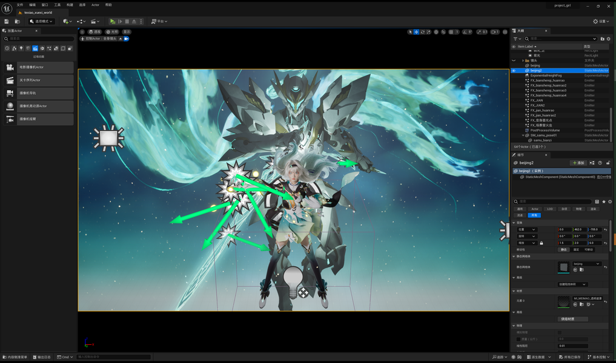Screen dimensions: 616x363
Task: Open the add content cube-plus dropdown
Action: (x=67, y=21)
